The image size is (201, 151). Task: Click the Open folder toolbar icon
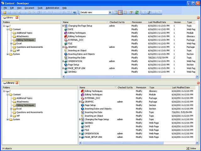[x=5, y=13]
